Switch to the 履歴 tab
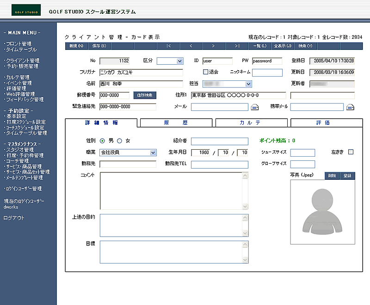 (x=176, y=122)
